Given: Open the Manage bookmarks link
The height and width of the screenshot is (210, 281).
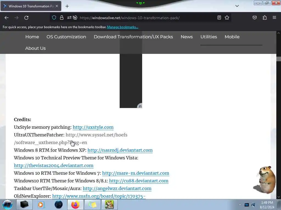Looking at the screenshot, I should coord(123,27).
